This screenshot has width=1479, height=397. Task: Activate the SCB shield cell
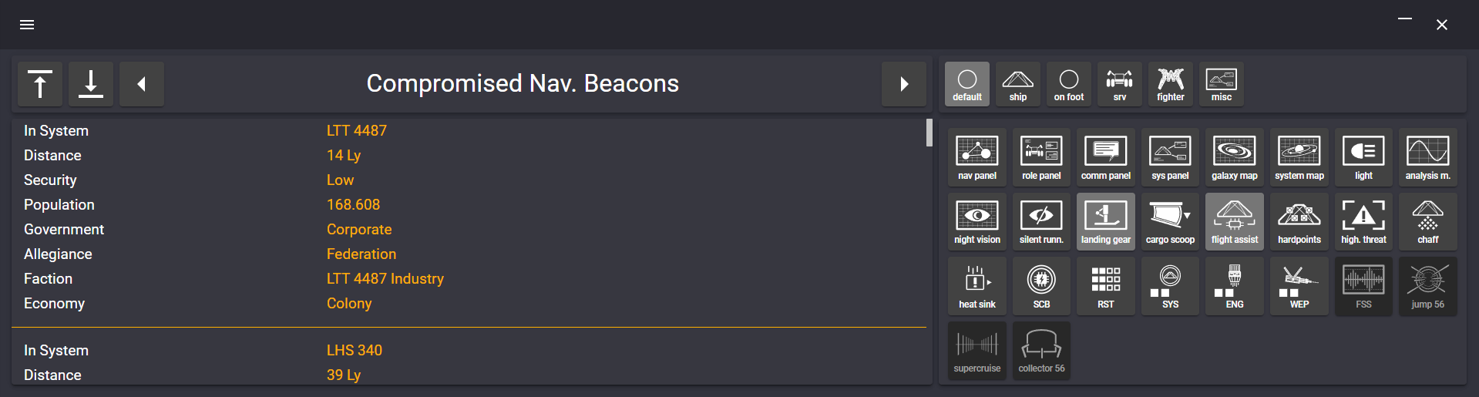point(1041,286)
